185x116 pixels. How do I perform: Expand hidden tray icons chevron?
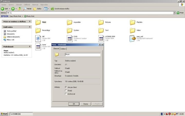click(164, 114)
